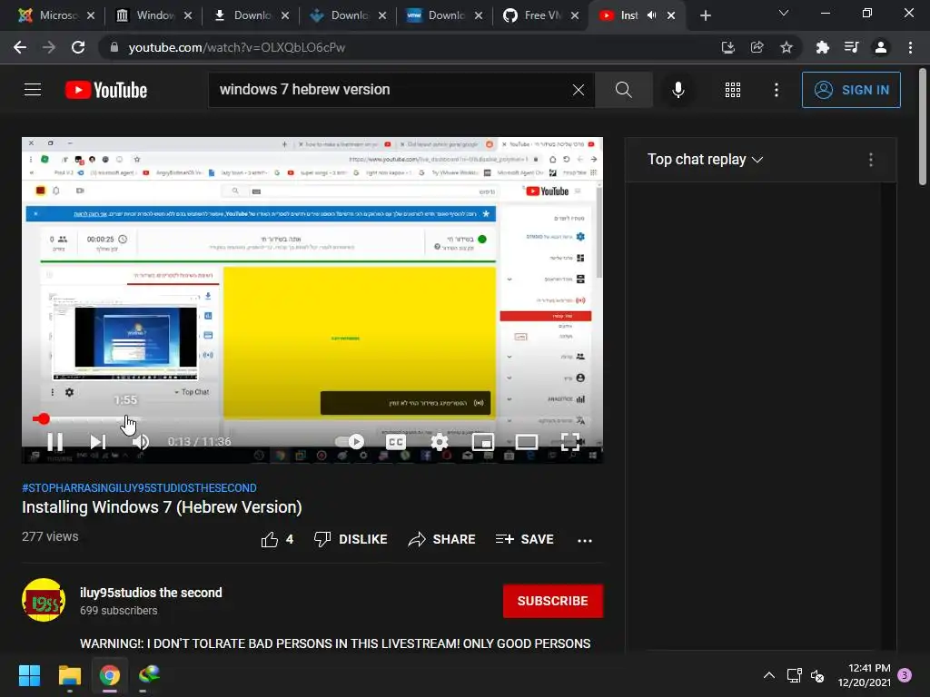Close the second Download tab
The height and width of the screenshot is (697, 930).
click(382, 15)
